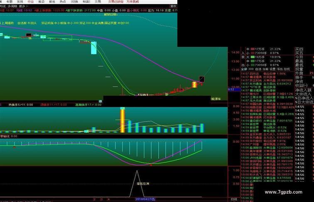
Task: Open the 专题 menu in top bar
Action: click(x=9, y=2)
